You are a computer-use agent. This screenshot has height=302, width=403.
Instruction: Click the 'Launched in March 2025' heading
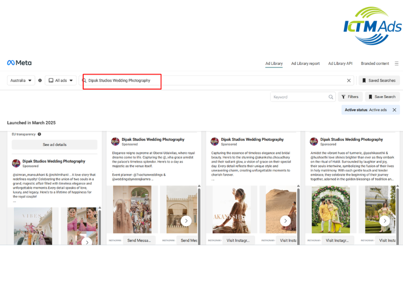click(x=31, y=123)
